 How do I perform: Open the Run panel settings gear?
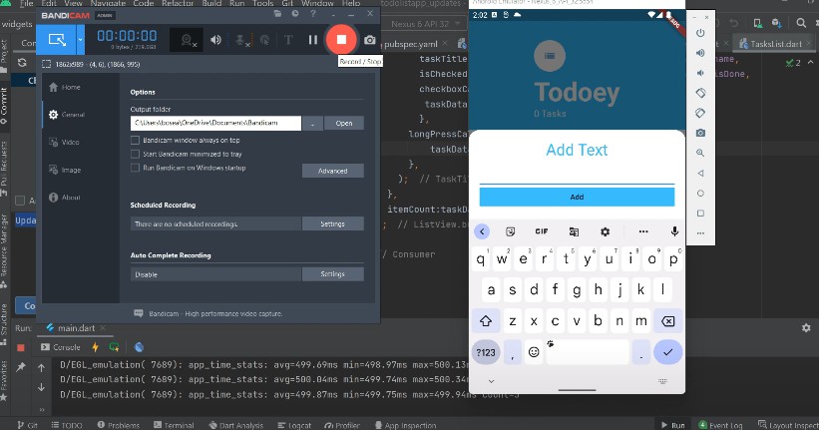click(x=806, y=327)
